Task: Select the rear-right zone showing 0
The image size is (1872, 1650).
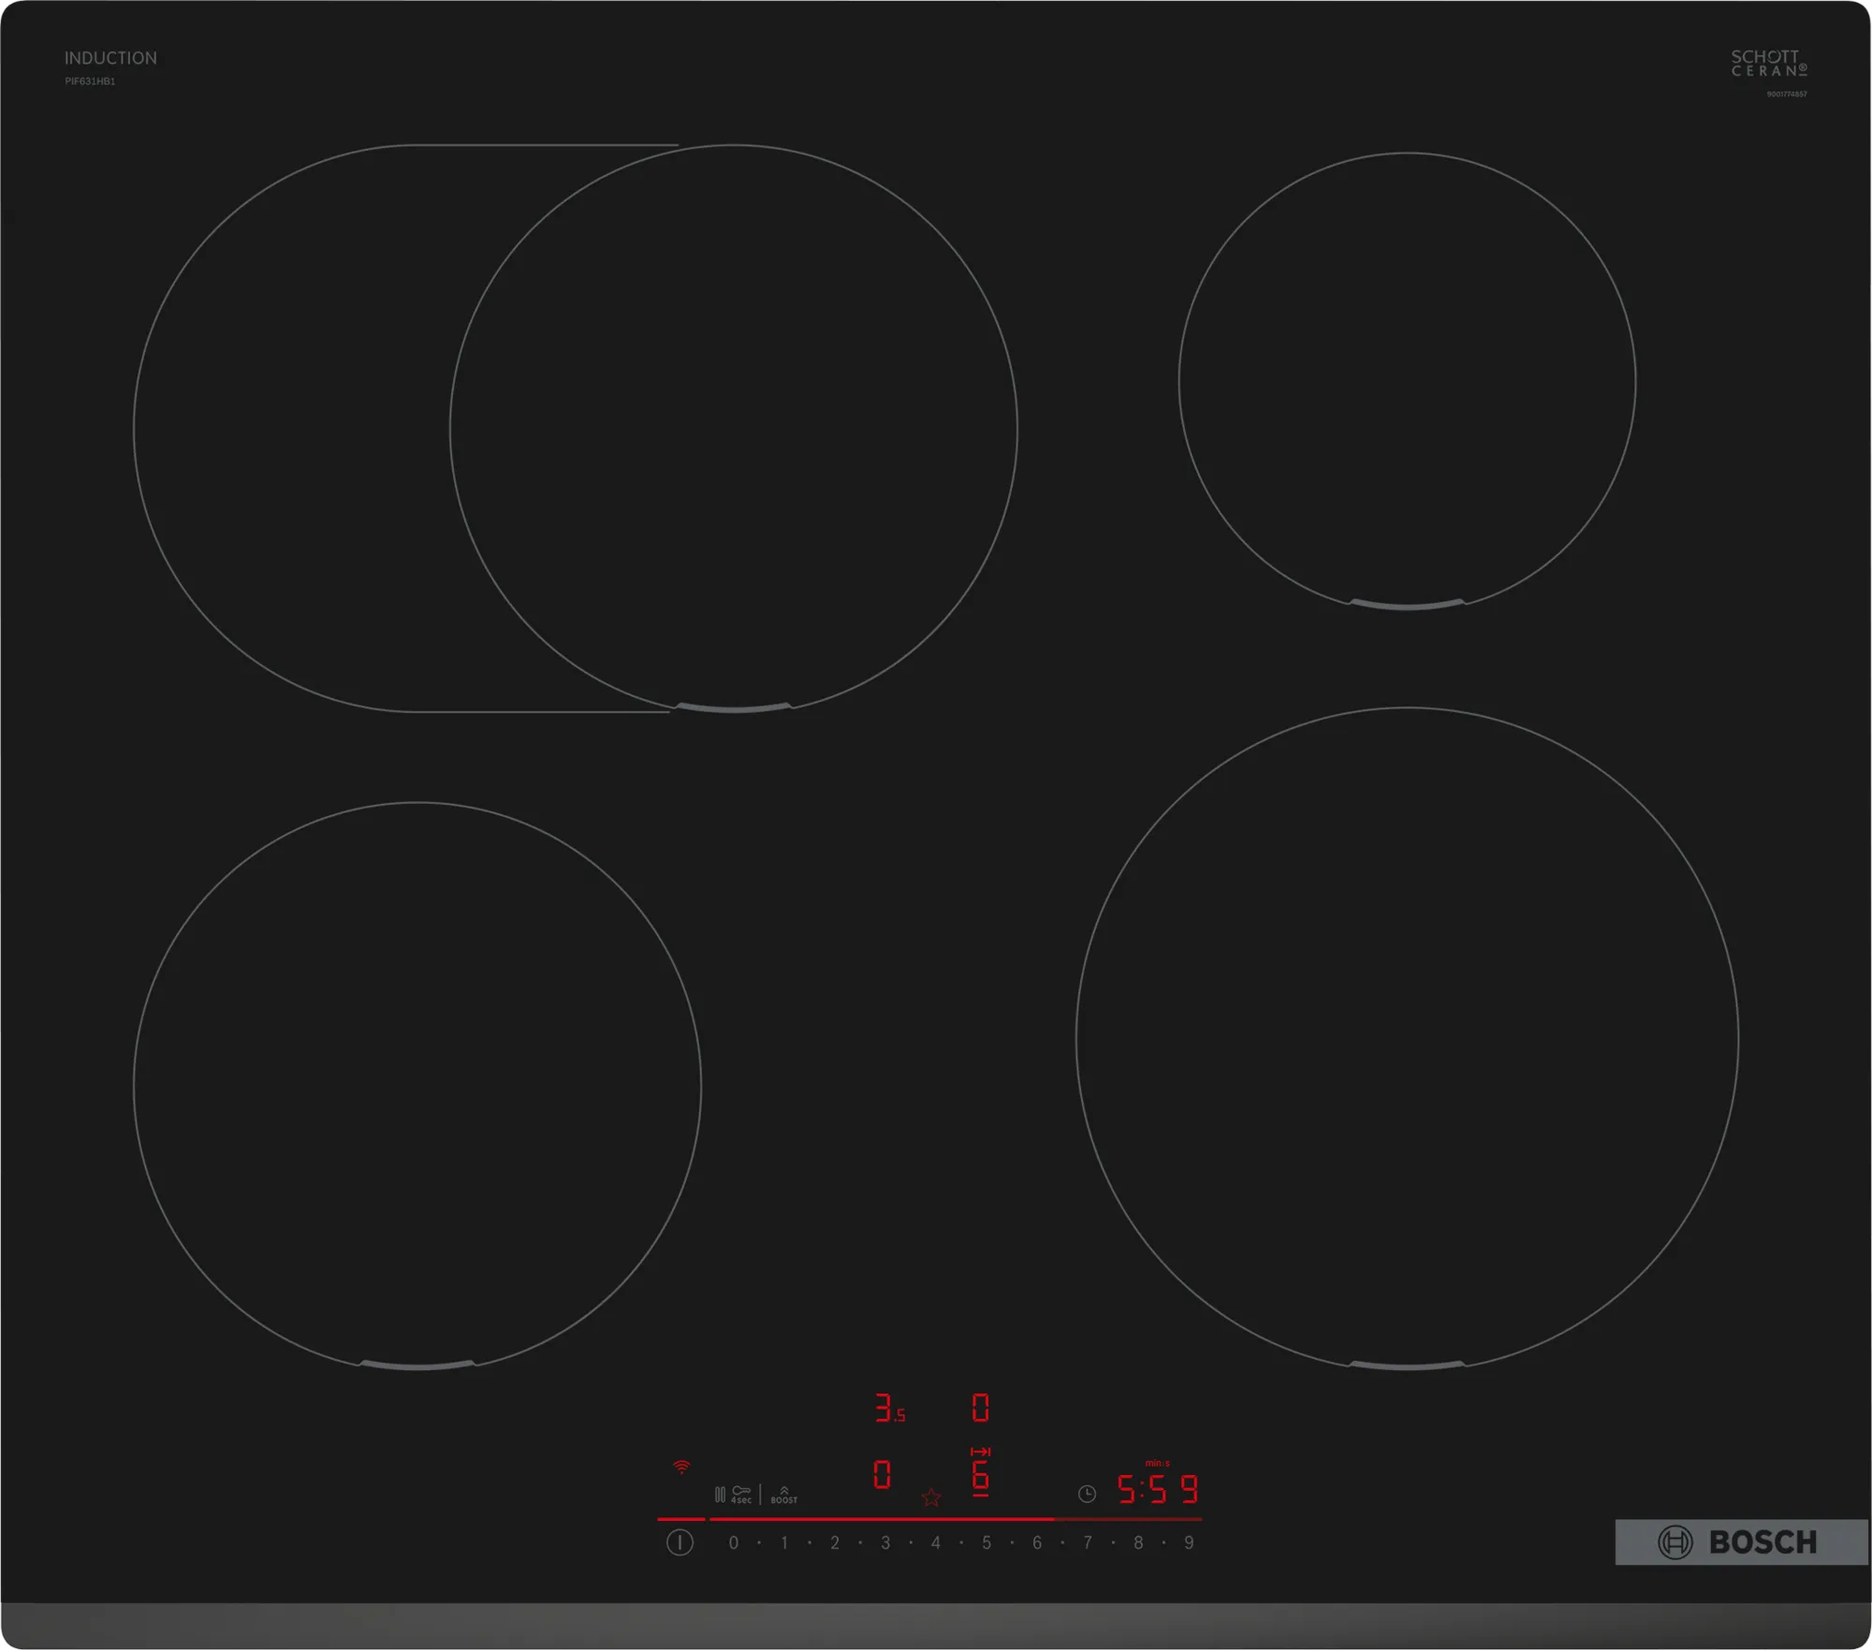Action: 980,1408
